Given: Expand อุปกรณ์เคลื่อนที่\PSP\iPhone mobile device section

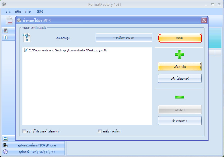Looking at the screenshot, I should pyautogui.click(x=33, y=145).
